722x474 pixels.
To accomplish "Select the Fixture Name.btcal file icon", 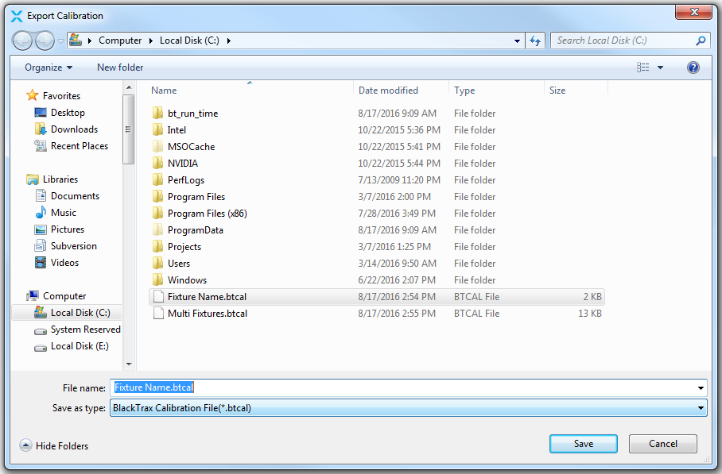I will pos(158,296).
